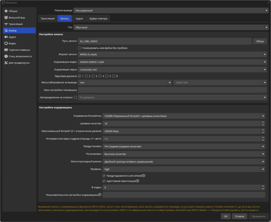This screenshot has height=222, width=271.
Task: Click the Видео monitor icon in sidebar
Action: 6,43
